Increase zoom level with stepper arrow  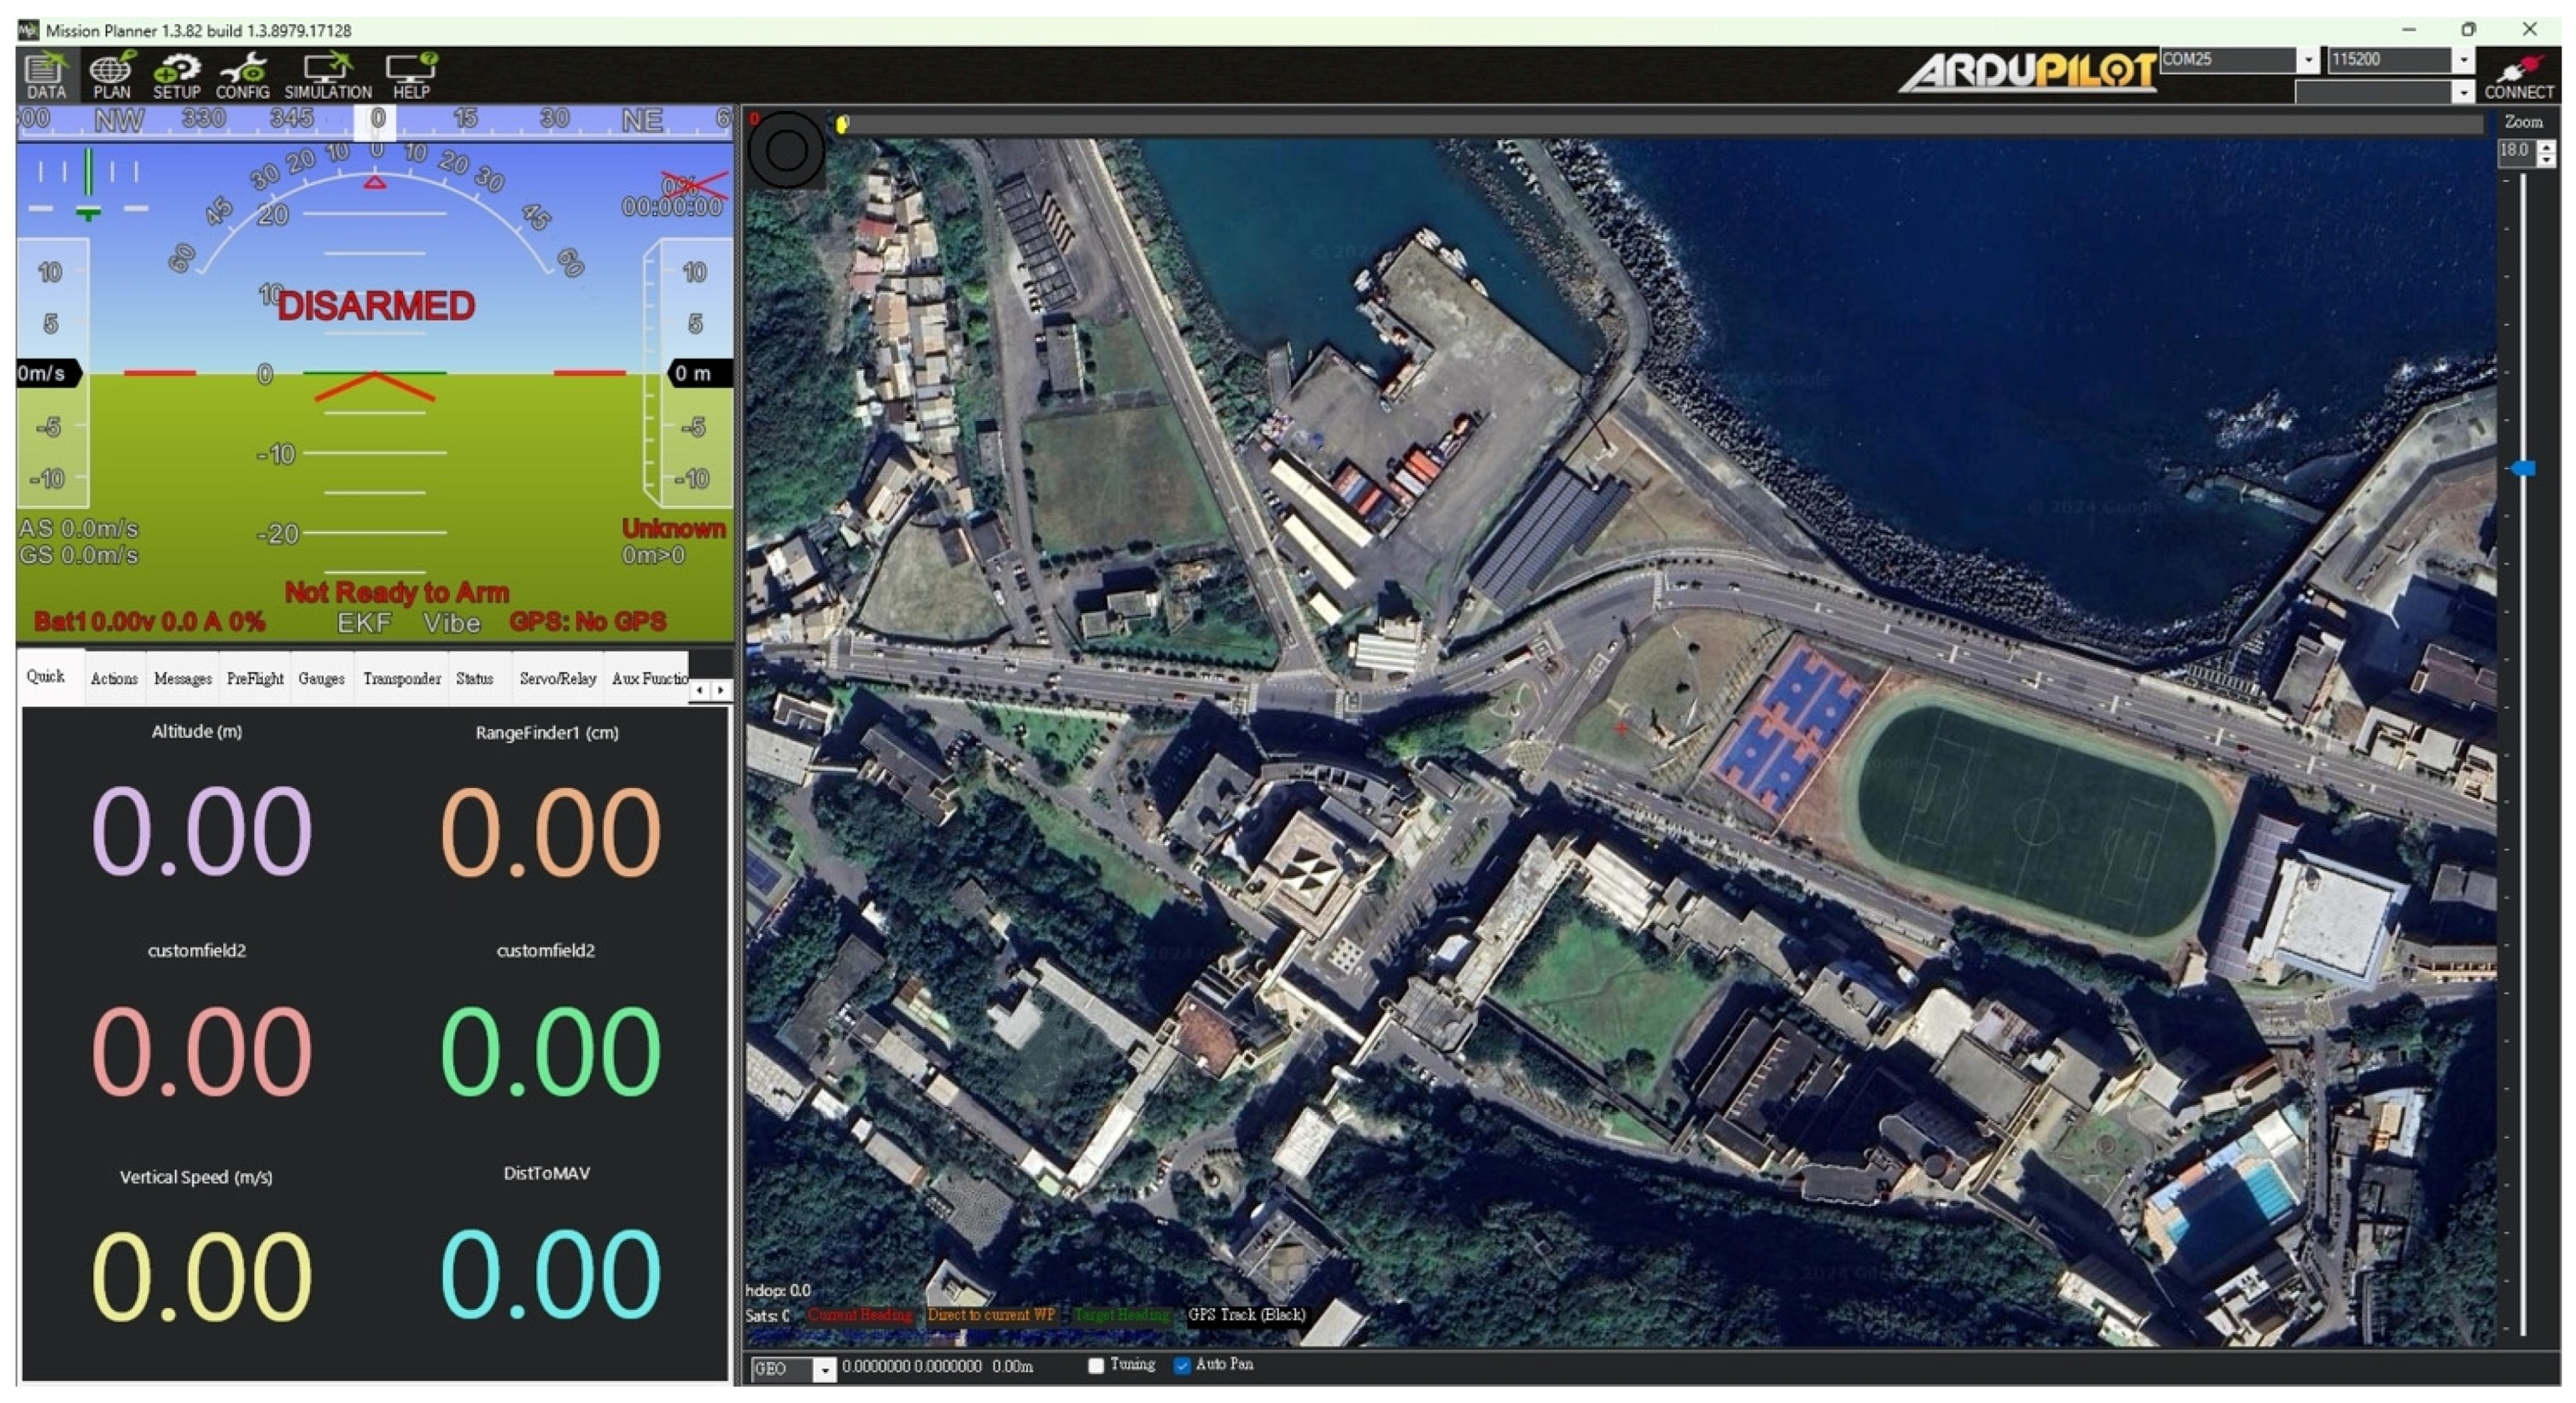[x=2546, y=146]
